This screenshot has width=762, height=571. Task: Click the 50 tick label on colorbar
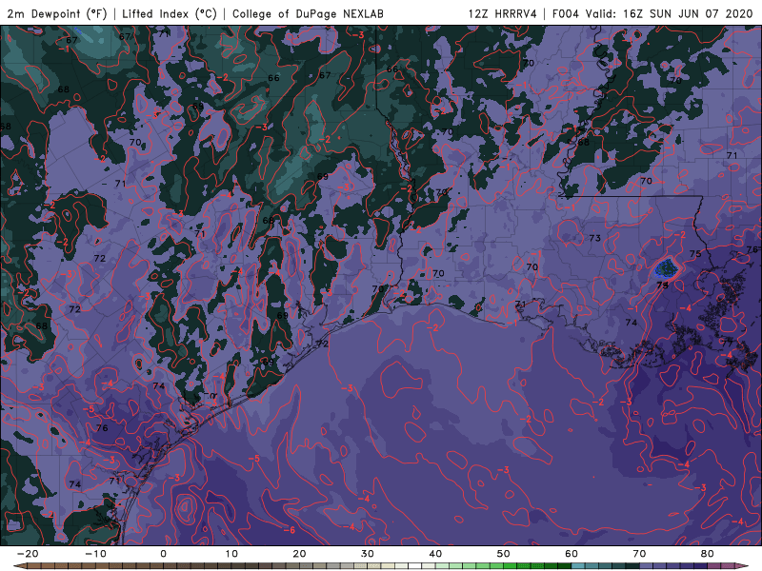(x=504, y=554)
